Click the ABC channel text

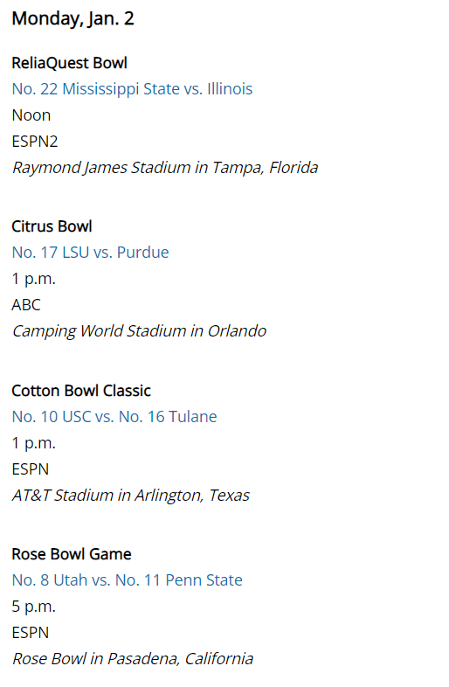(x=26, y=305)
